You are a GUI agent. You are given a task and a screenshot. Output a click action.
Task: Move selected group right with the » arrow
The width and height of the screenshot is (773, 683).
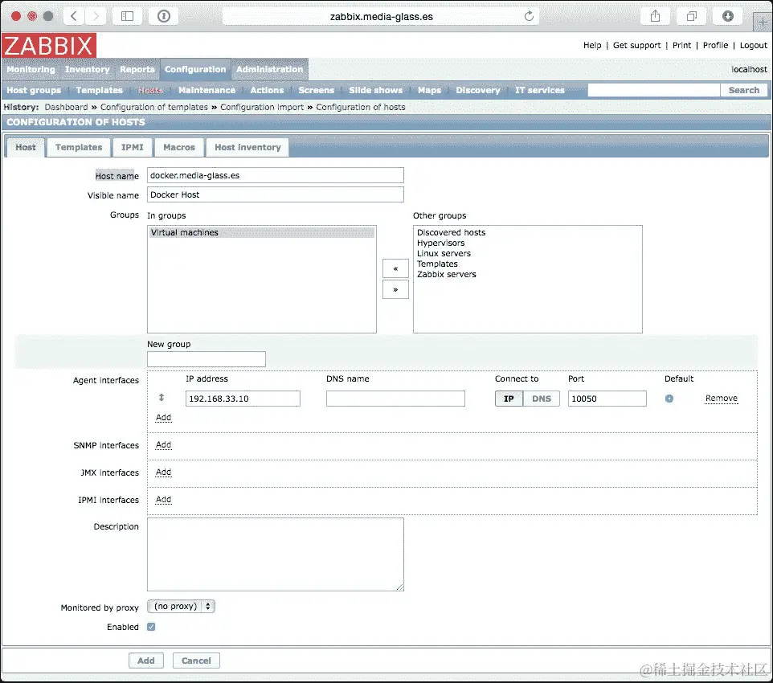click(395, 289)
